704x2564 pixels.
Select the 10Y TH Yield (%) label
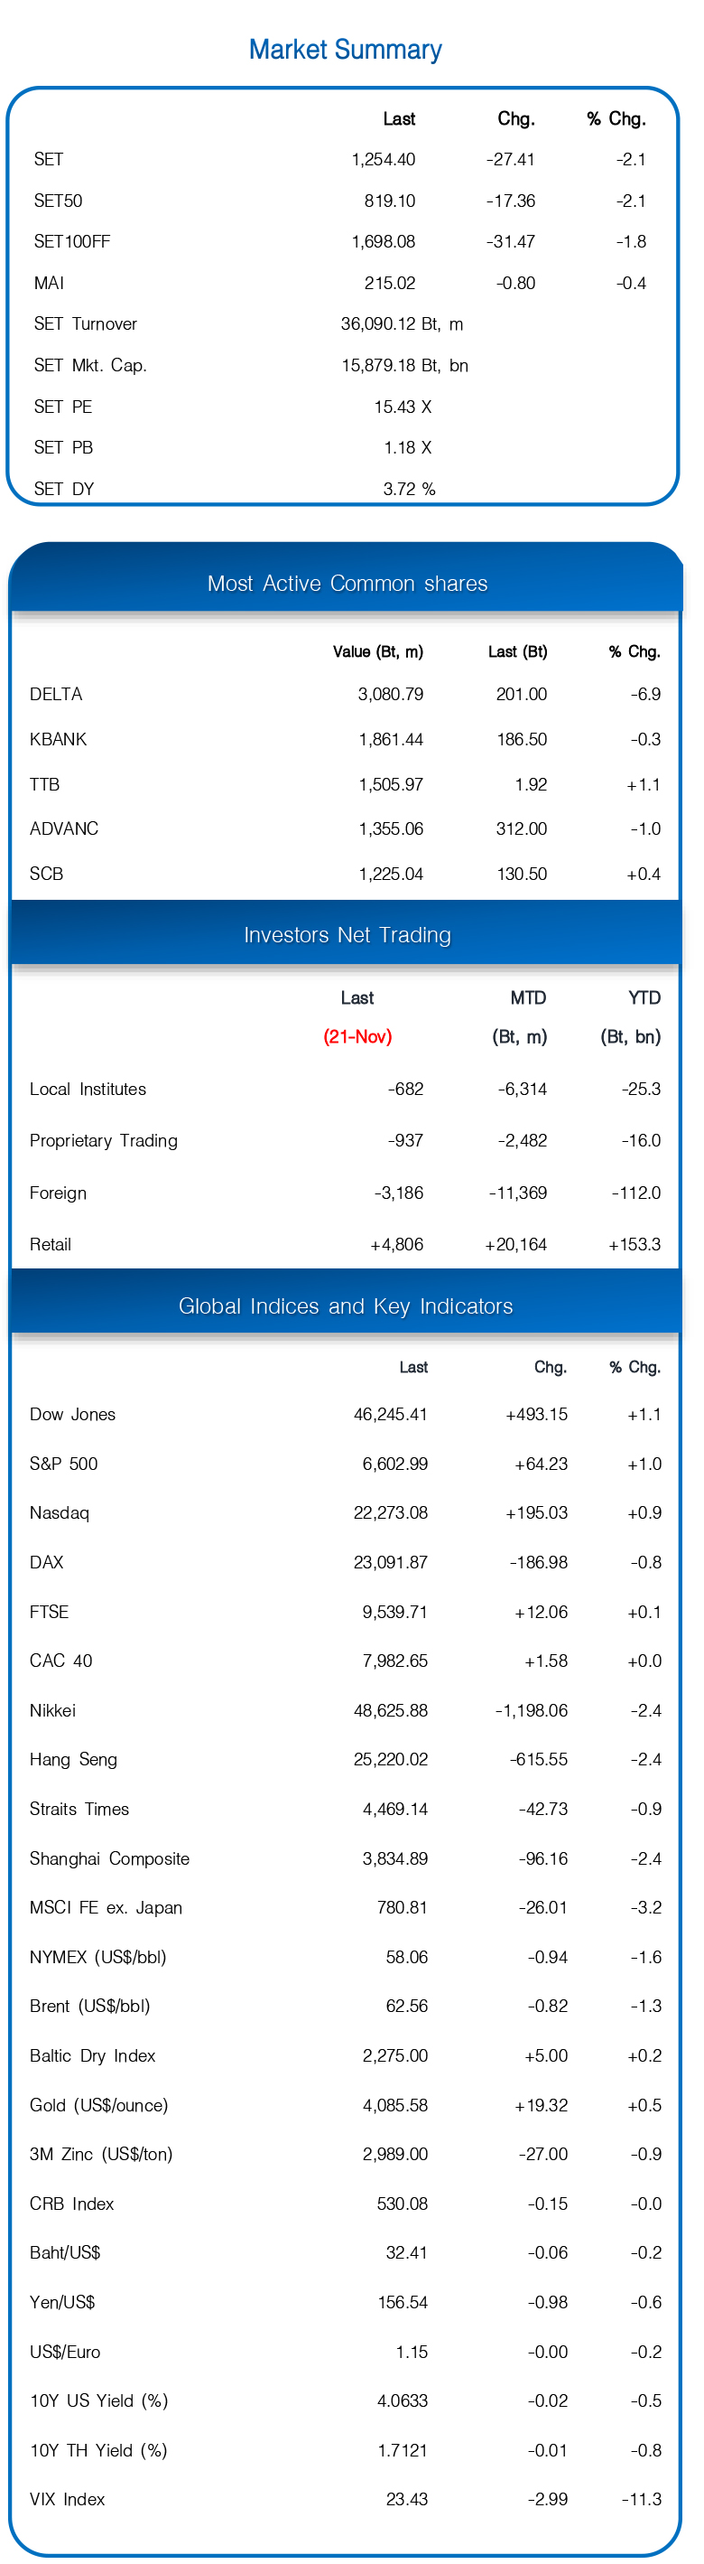coord(98,2449)
